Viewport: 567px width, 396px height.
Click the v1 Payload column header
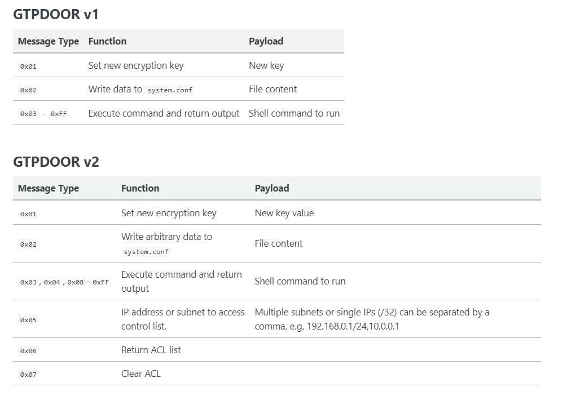tap(266, 41)
